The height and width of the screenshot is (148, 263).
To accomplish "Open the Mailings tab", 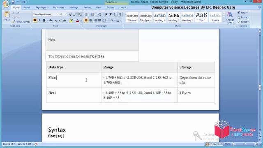I will (74, 7).
